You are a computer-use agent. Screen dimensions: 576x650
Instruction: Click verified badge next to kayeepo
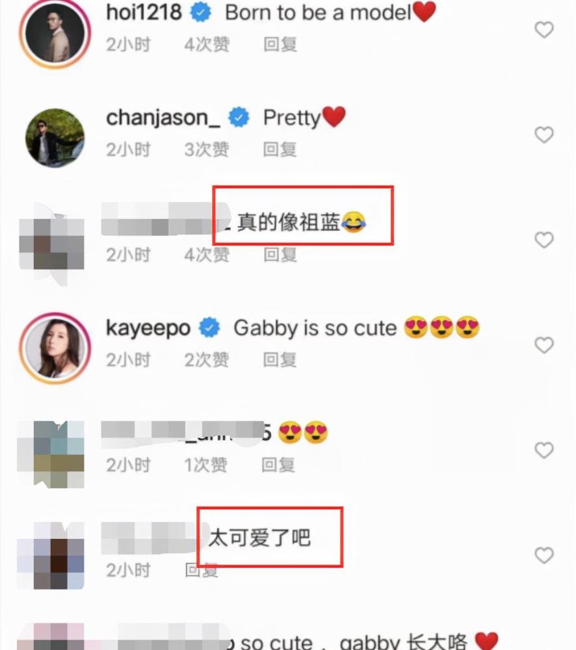[209, 328]
